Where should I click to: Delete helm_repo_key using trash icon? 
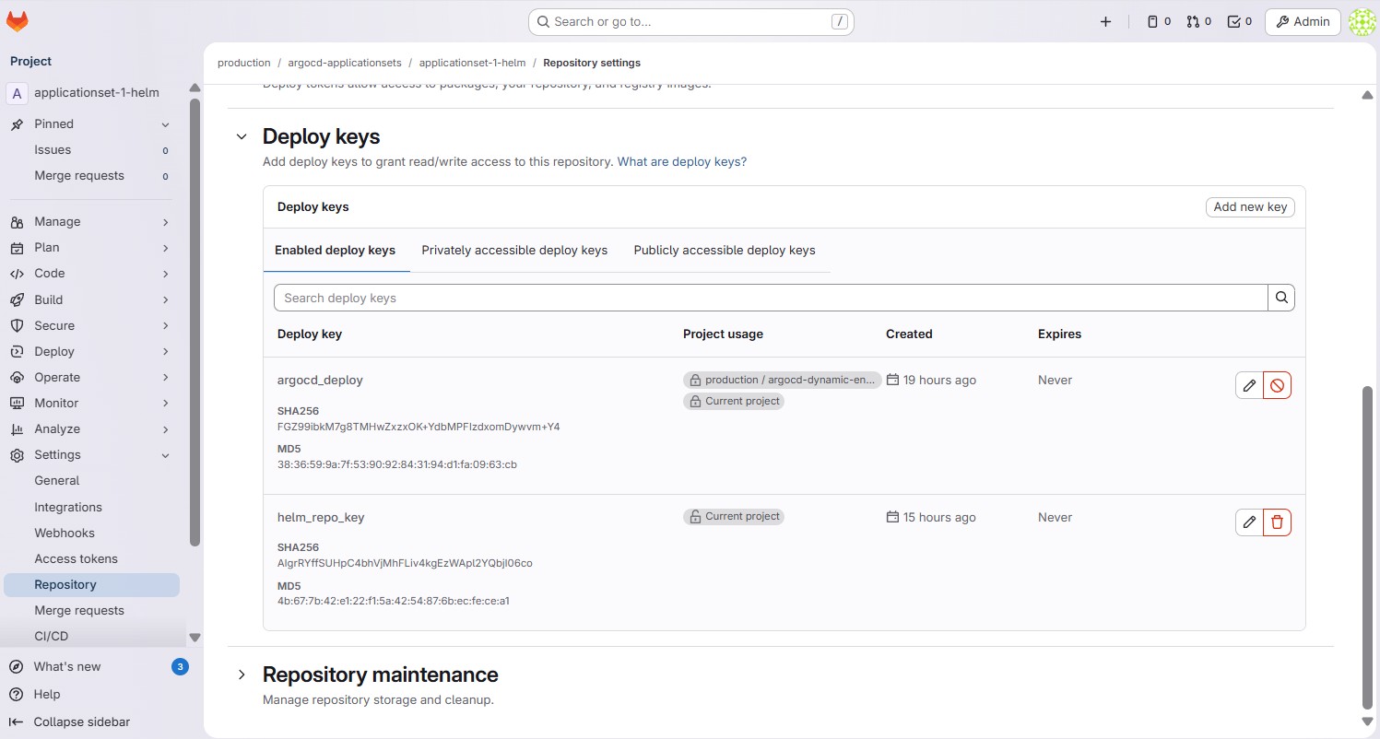1277,522
